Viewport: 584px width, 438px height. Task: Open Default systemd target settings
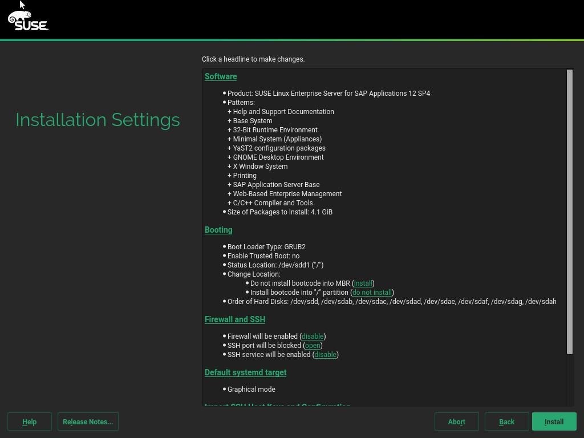tap(245, 372)
